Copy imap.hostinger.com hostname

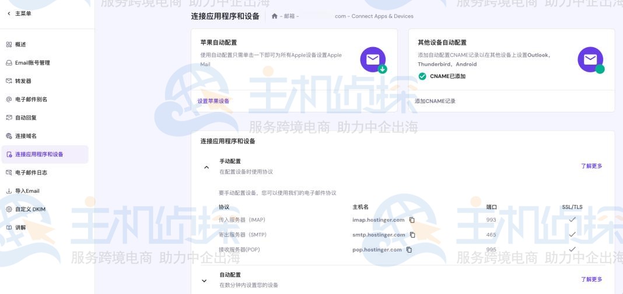[412, 220]
